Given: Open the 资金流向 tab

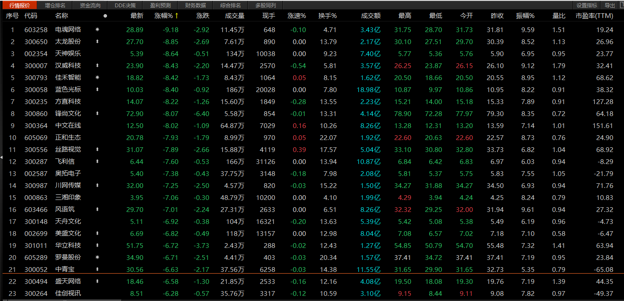Looking at the screenshot, I should click(90, 6).
